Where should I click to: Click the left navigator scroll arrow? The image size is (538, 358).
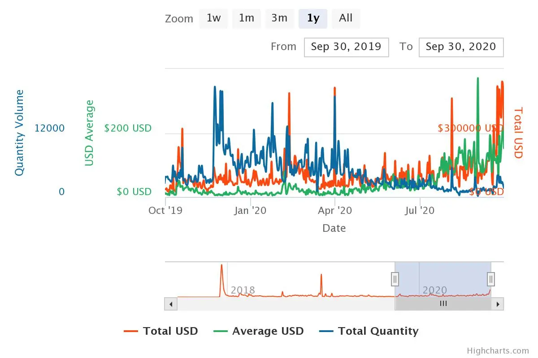click(x=171, y=304)
